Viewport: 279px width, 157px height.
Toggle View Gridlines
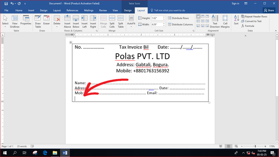(14, 21)
